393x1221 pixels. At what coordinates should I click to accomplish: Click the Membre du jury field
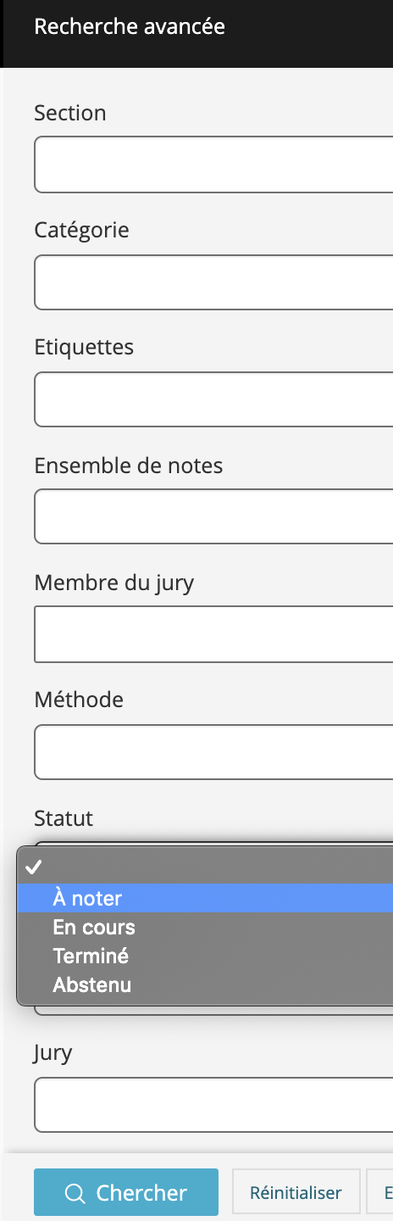tap(213, 634)
